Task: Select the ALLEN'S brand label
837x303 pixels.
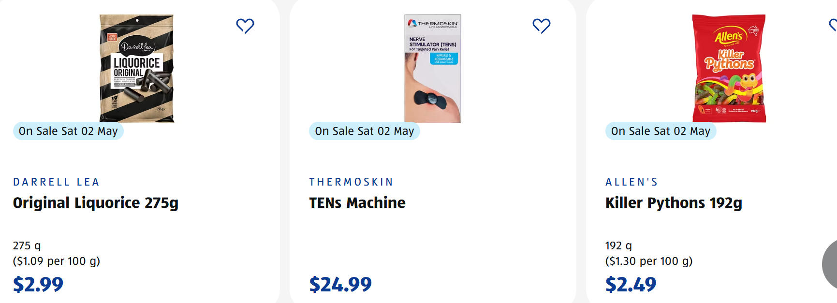Action: tap(631, 182)
